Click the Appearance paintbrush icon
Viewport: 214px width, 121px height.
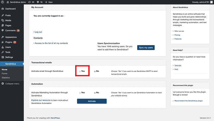click(3, 37)
